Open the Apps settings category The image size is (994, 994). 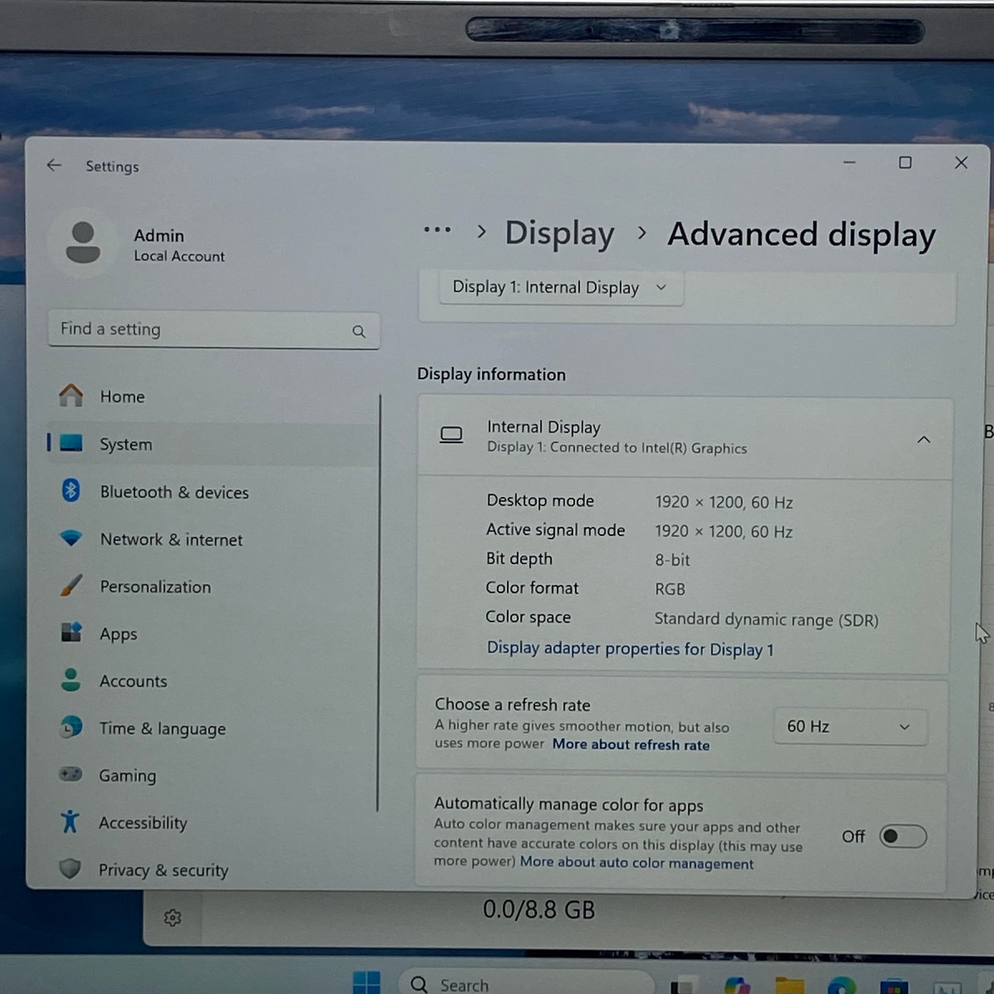[x=118, y=634]
